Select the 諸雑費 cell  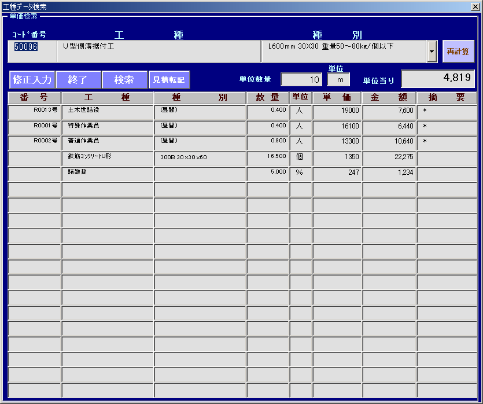tap(108, 174)
